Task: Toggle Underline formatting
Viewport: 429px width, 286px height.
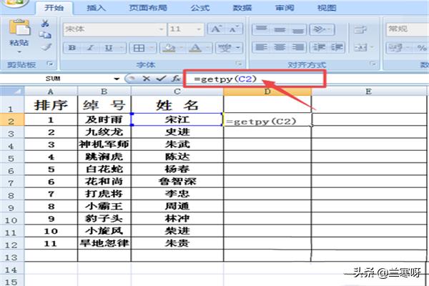Action: (109, 49)
